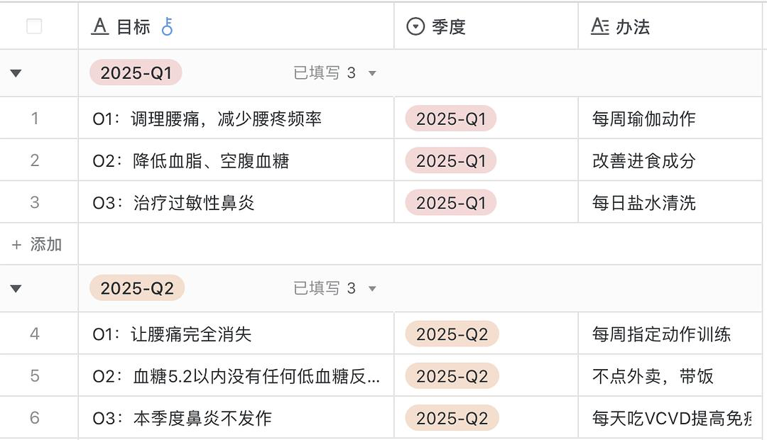Image resolution: width=767 pixels, height=440 pixels.
Task: Click the 2025-Q2 group tag
Action: tap(137, 288)
